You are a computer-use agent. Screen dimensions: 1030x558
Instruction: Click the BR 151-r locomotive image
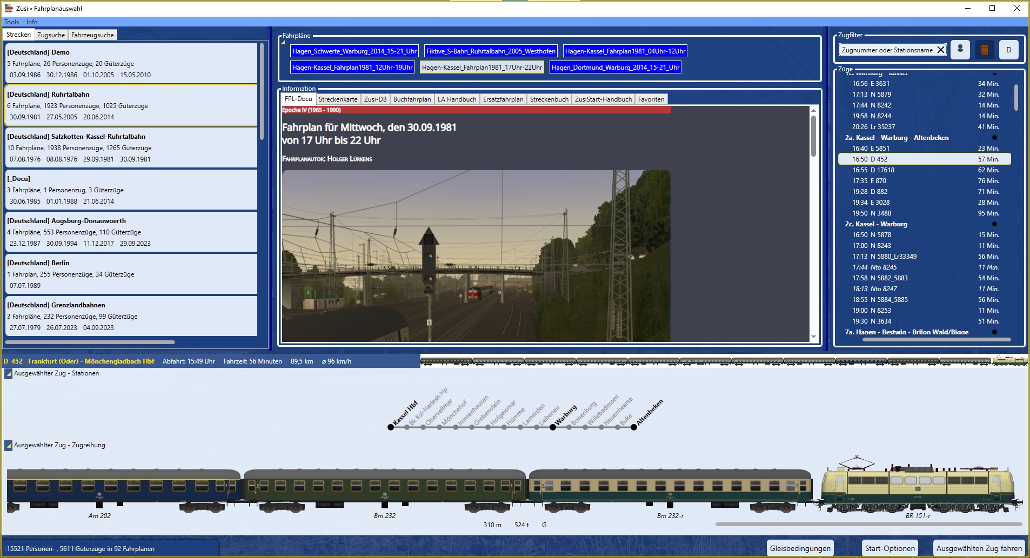[x=918, y=485]
